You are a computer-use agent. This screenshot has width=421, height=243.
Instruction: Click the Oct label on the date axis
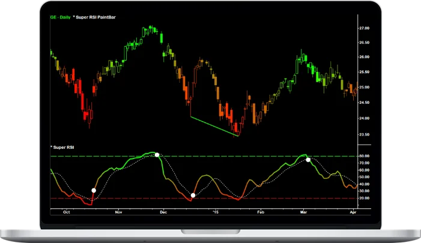click(x=66, y=212)
